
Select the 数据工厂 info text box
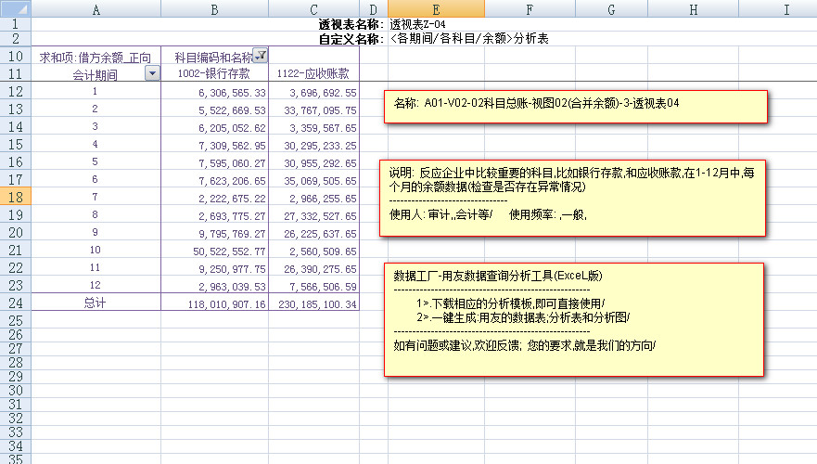(x=572, y=318)
